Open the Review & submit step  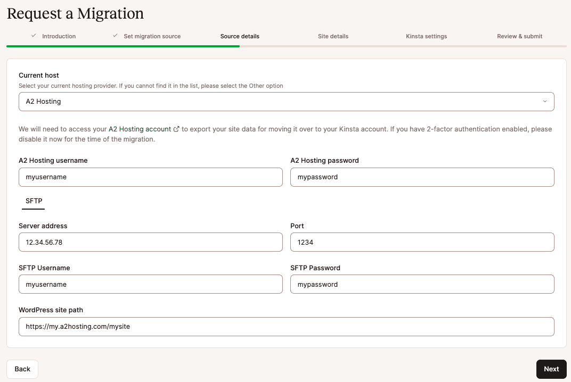point(520,36)
